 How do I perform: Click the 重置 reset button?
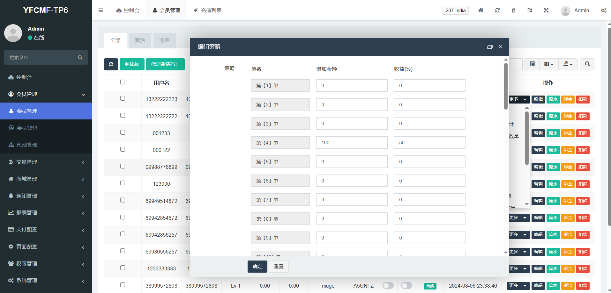point(279,267)
